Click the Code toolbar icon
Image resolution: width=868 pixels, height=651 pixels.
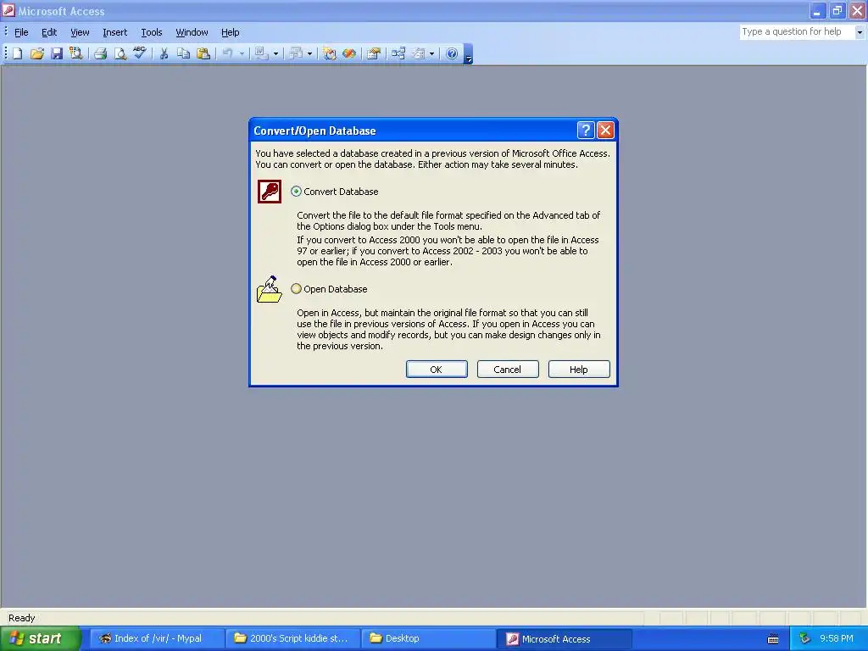point(330,53)
